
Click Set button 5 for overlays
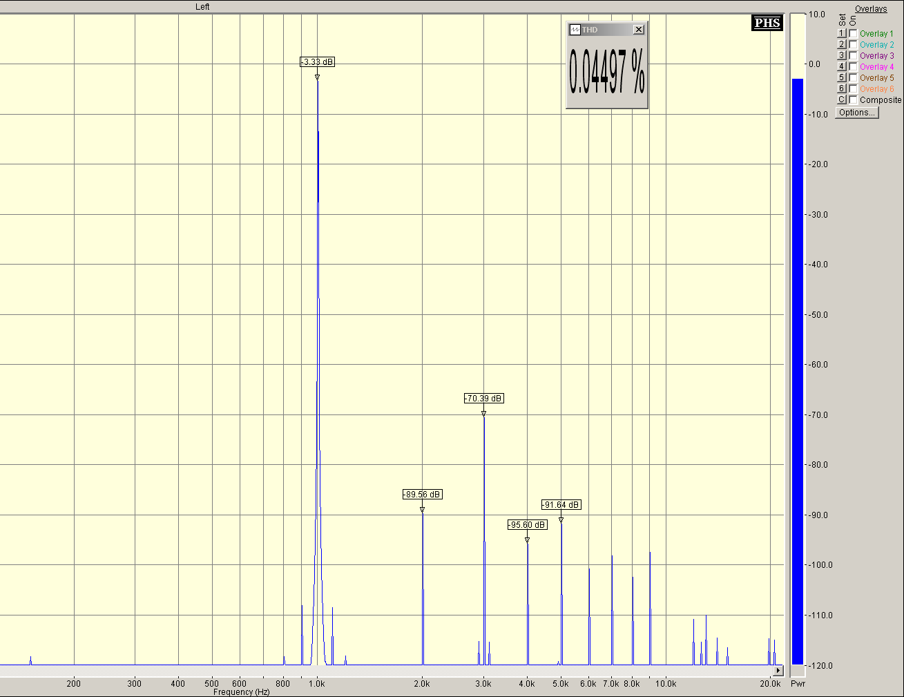842,77
